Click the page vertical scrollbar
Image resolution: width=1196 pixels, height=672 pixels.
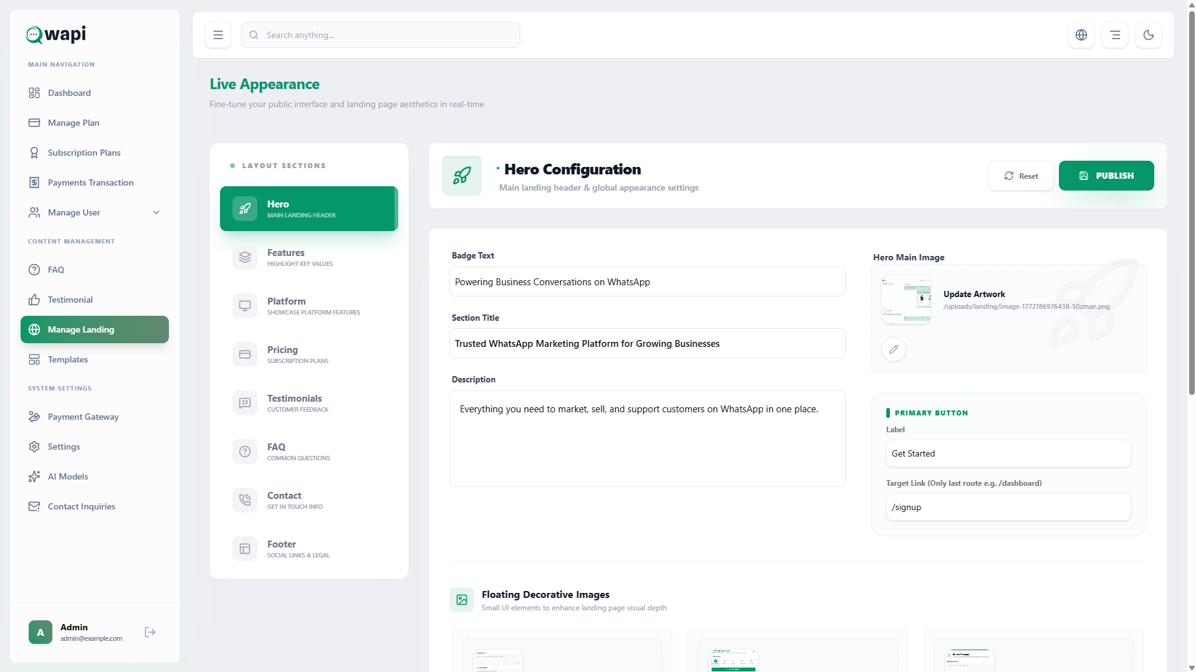[1192, 206]
